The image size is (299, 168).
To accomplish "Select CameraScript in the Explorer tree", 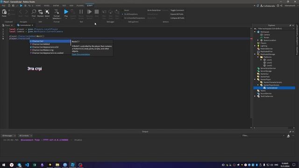I will (x=274, y=88).
